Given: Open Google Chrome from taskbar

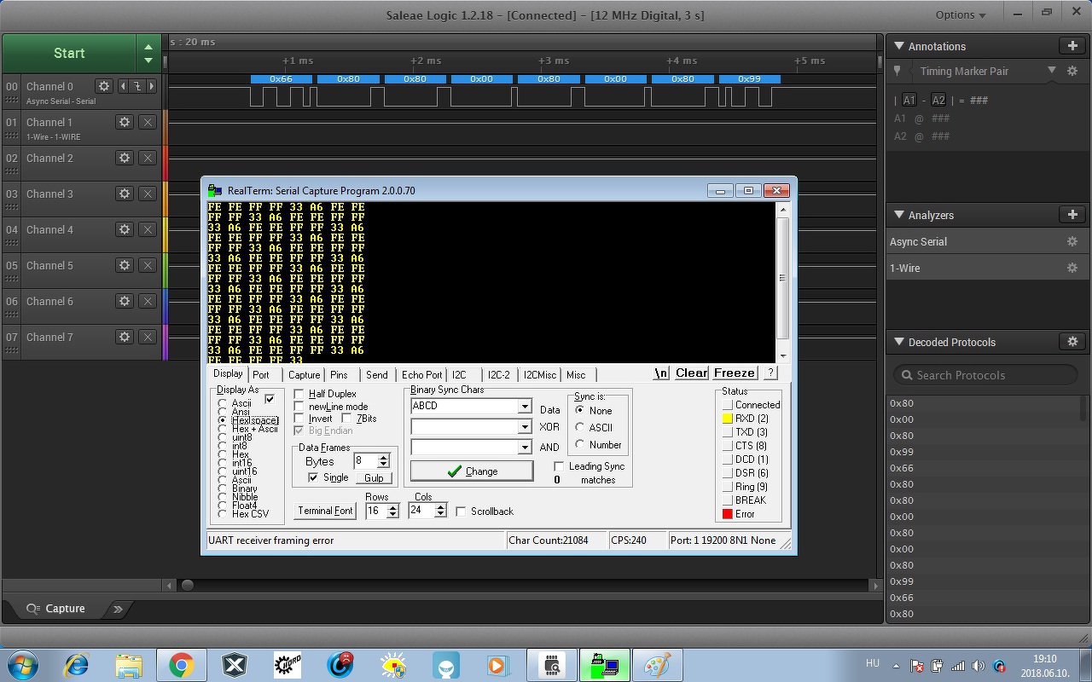Looking at the screenshot, I should coord(181,665).
